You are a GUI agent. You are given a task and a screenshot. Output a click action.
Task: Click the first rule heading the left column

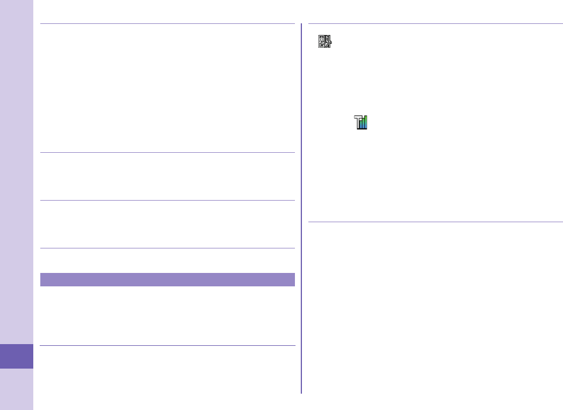pyautogui.click(x=167, y=24)
